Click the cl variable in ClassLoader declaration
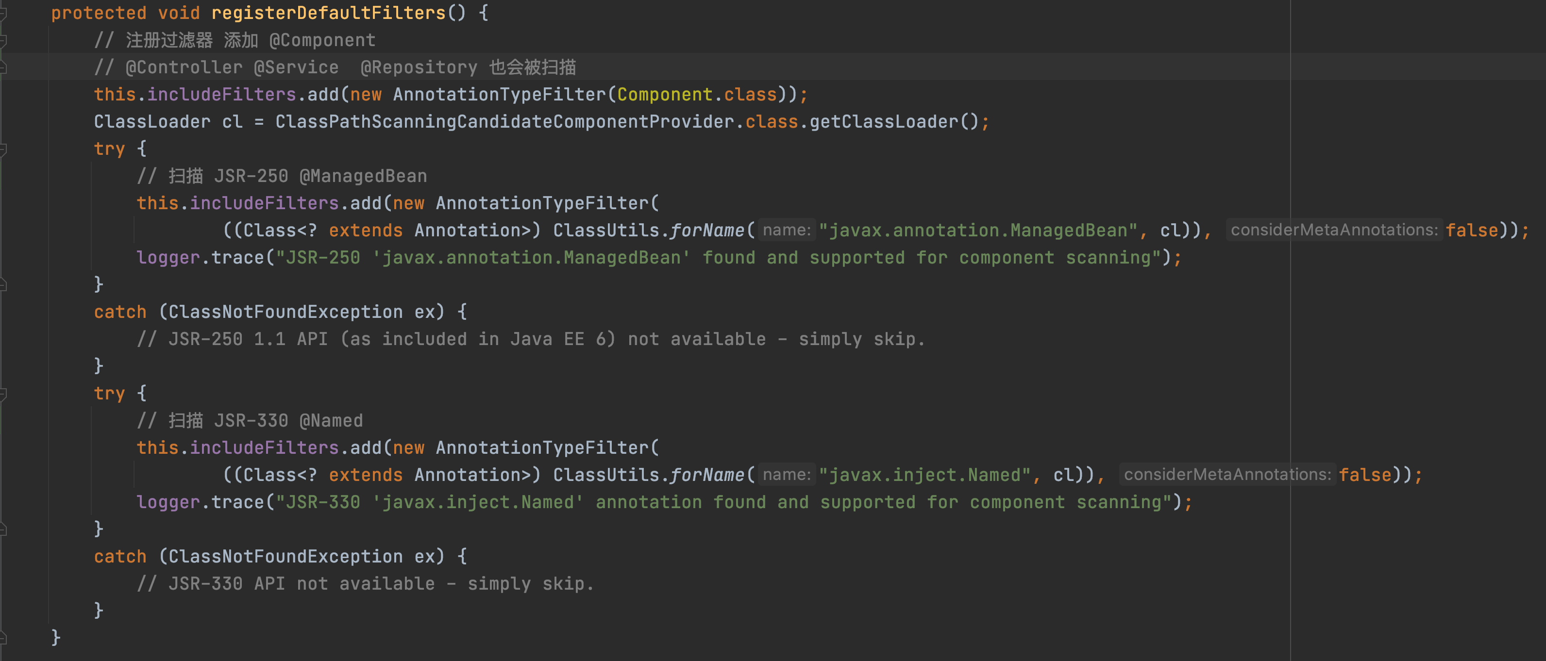The width and height of the screenshot is (1546, 661). pyautogui.click(x=232, y=122)
